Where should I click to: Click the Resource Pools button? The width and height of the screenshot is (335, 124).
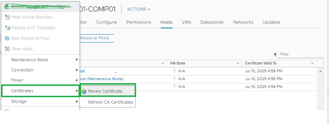[97, 38]
